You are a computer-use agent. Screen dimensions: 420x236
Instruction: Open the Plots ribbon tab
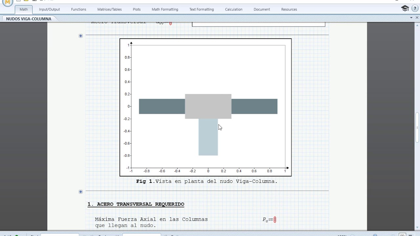(x=137, y=10)
